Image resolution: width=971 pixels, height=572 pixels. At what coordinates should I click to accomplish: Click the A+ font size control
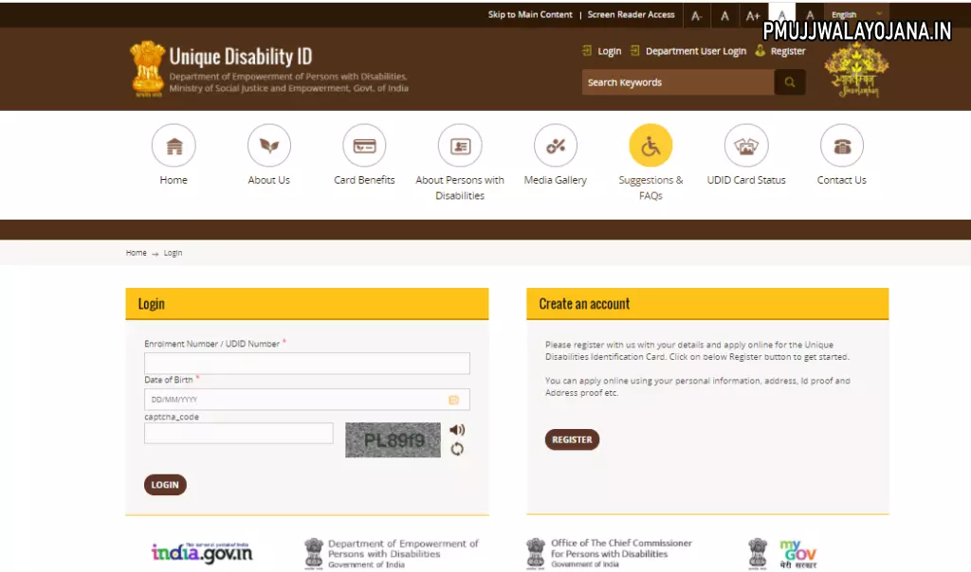pyautogui.click(x=753, y=15)
